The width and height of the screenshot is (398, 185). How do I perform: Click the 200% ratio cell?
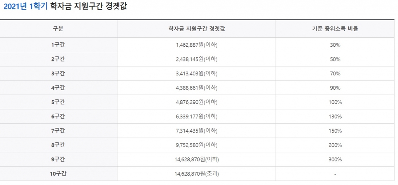[335, 145]
